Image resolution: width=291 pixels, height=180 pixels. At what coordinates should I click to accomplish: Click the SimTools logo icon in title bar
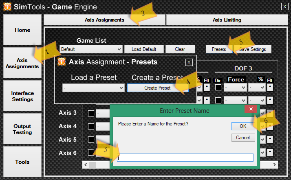(7, 7)
